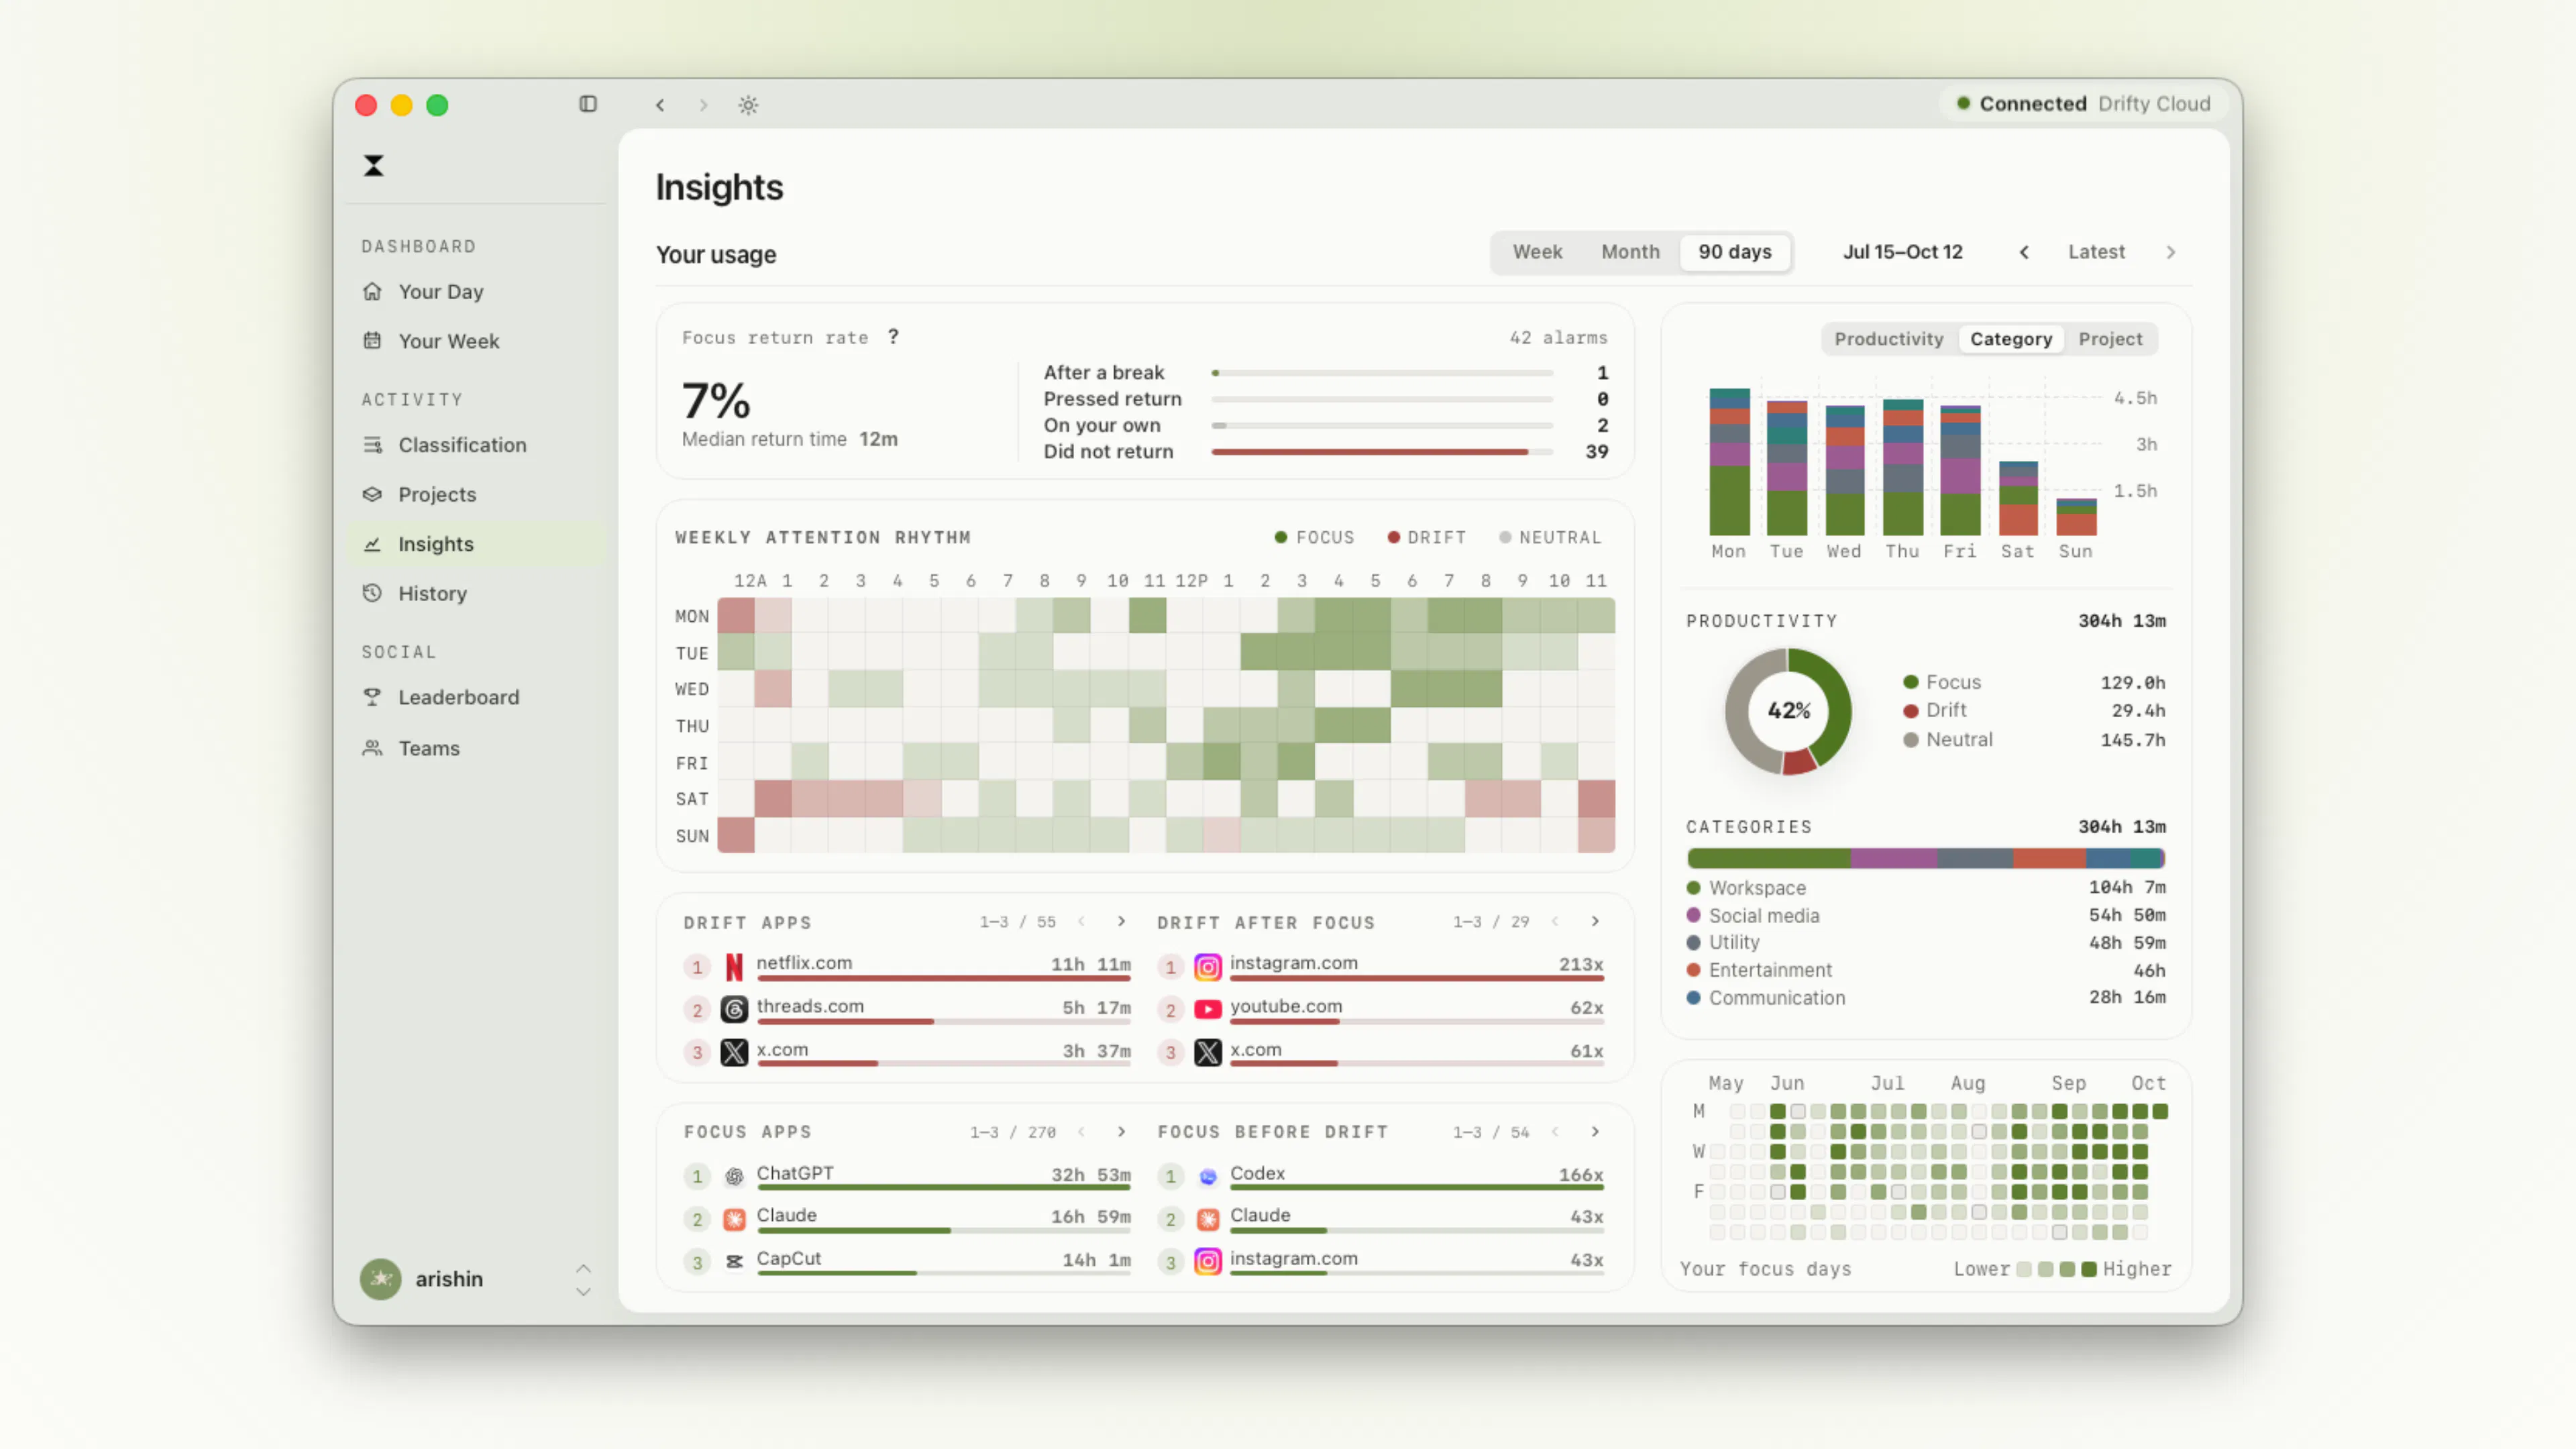
Task: Click the Latest date button
Action: tap(2096, 252)
